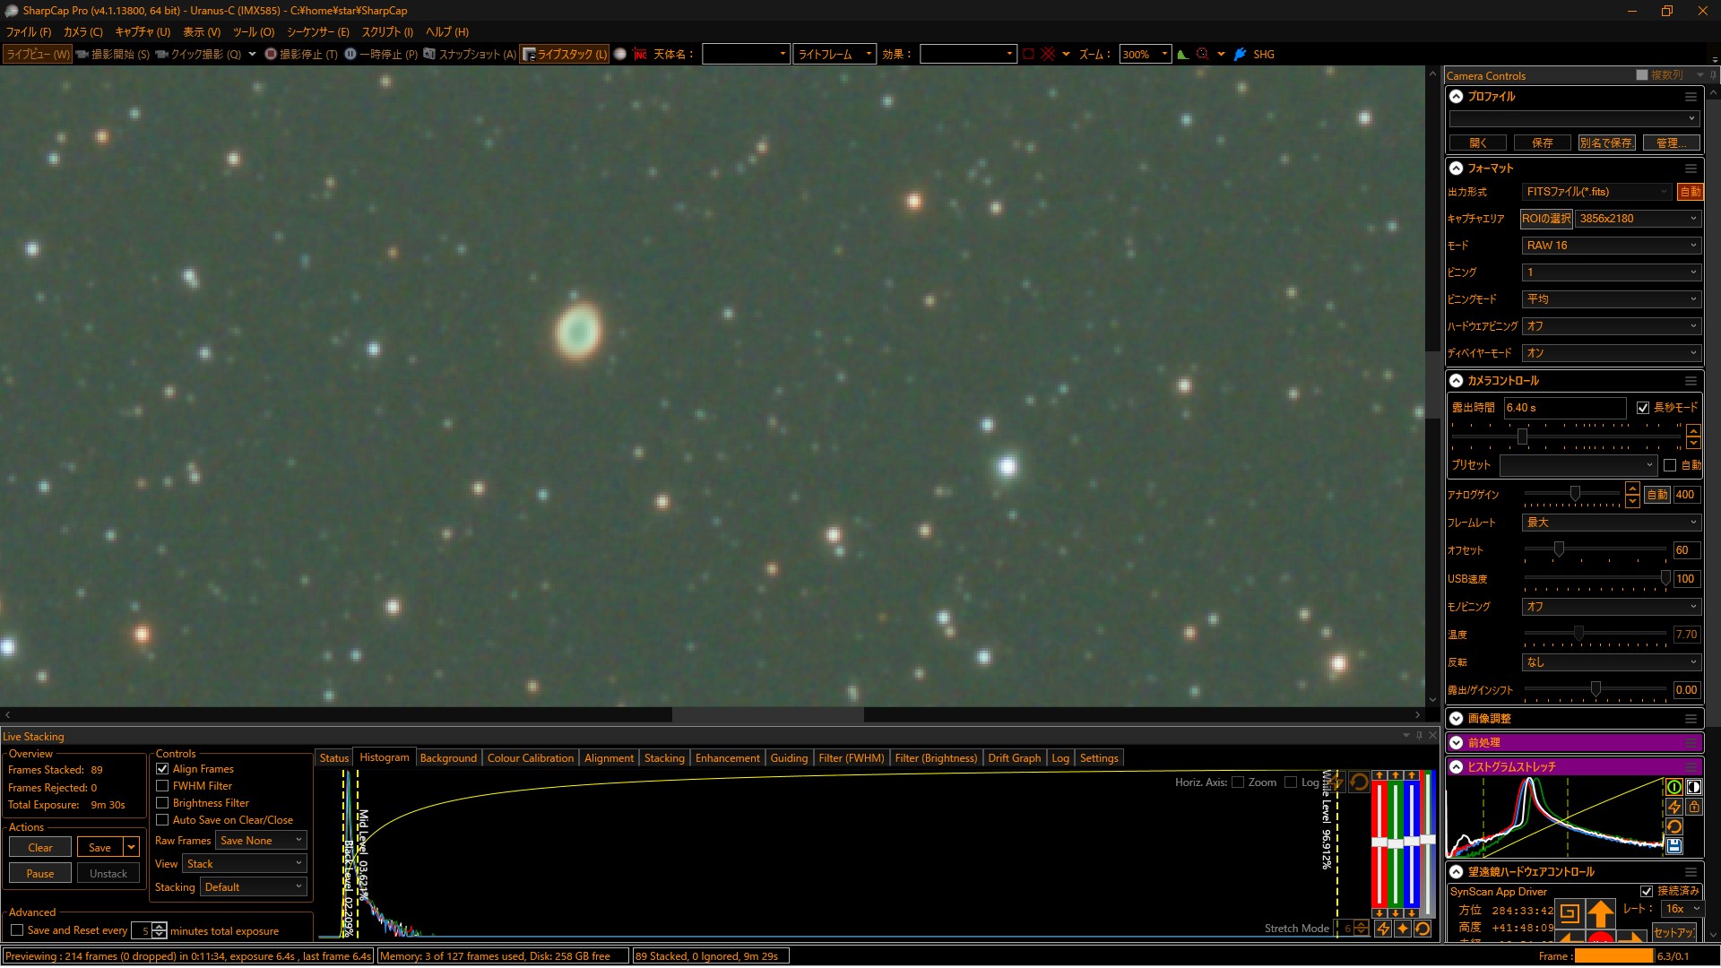Check Auto Save on Clear/Close option
1721x968 pixels.
point(162,820)
